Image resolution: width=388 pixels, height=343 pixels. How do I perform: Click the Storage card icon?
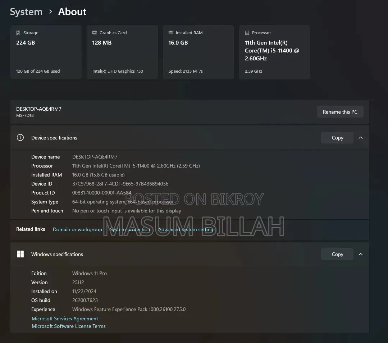pyautogui.click(x=18, y=33)
